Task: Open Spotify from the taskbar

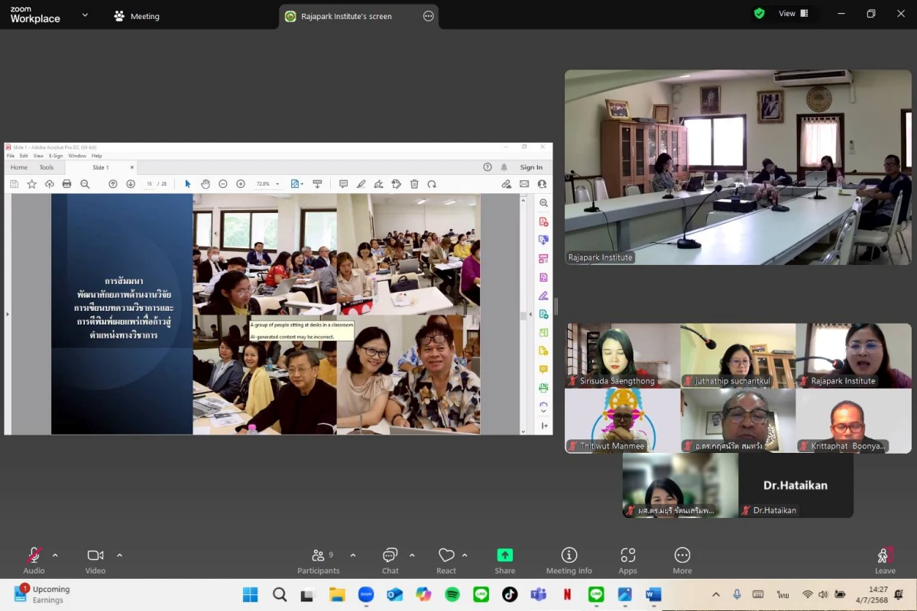Action: click(x=452, y=594)
